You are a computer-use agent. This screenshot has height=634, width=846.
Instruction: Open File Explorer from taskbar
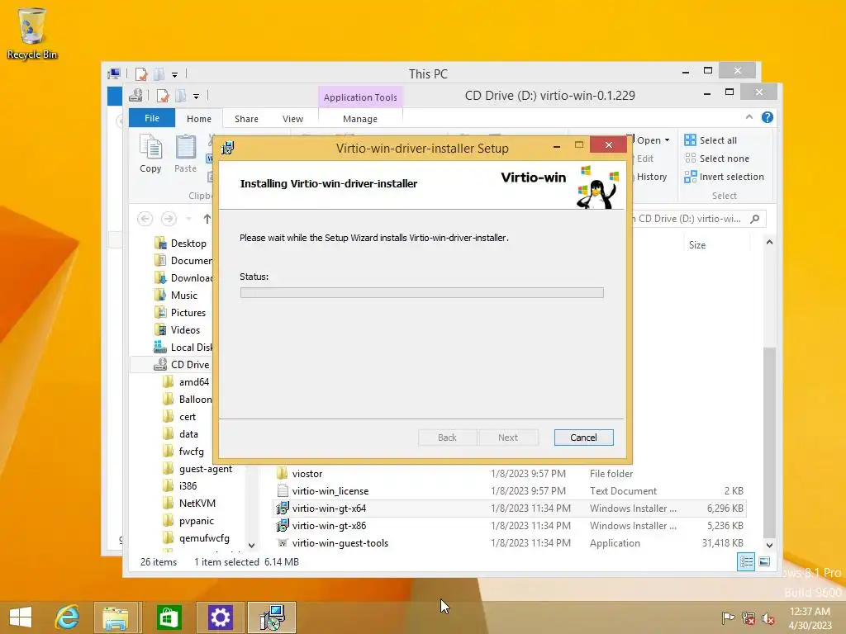click(117, 617)
